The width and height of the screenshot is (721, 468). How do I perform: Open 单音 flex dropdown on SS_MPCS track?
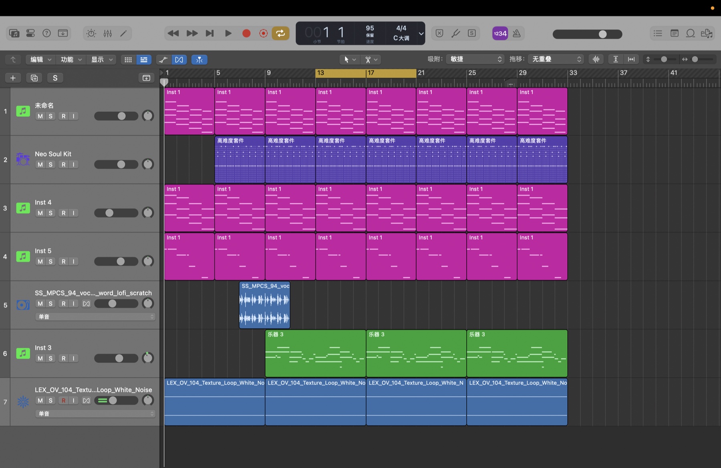95,317
